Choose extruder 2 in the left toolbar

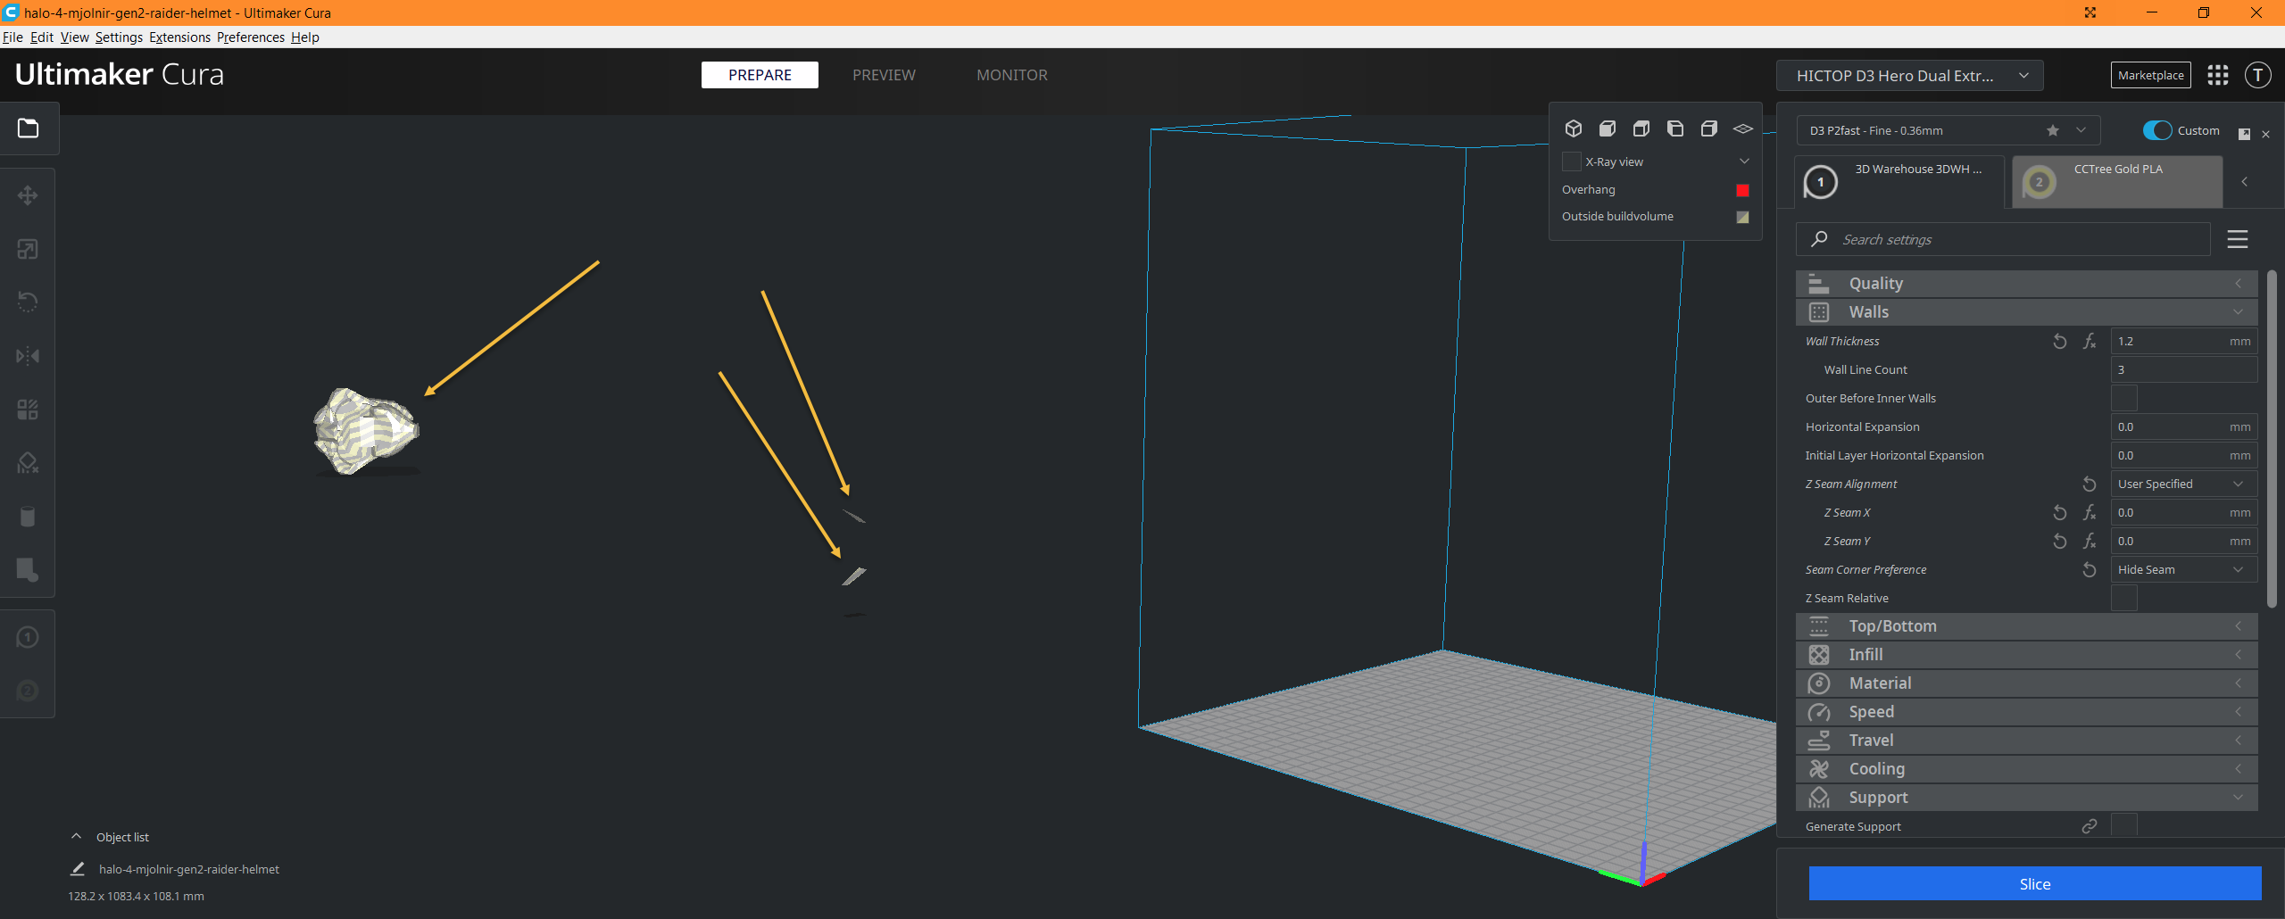click(28, 691)
